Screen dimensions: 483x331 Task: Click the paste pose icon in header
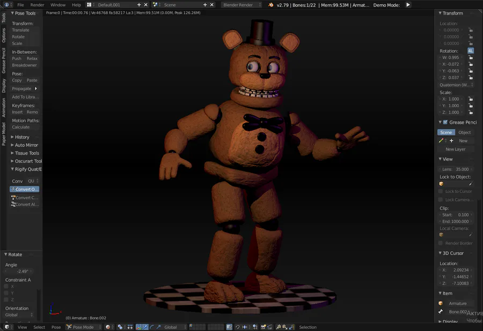point(285,327)
